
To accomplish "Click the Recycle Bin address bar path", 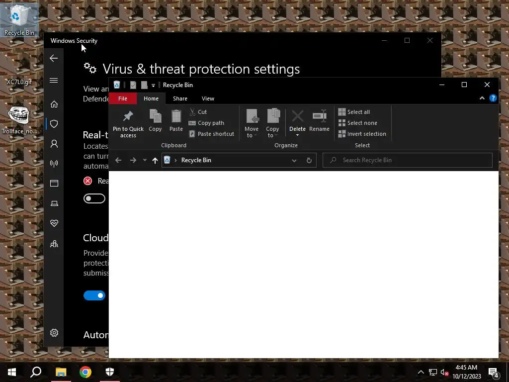I will tap(196, 160).
